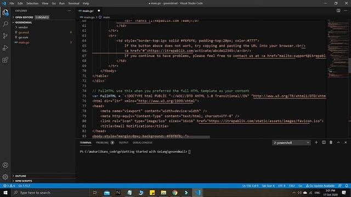Viewport: 351px width, 197px height.
Task: Open the Go menu
Action: tap(54, 3)
